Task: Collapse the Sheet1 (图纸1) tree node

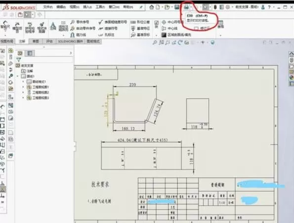Action: coord(18,76)
